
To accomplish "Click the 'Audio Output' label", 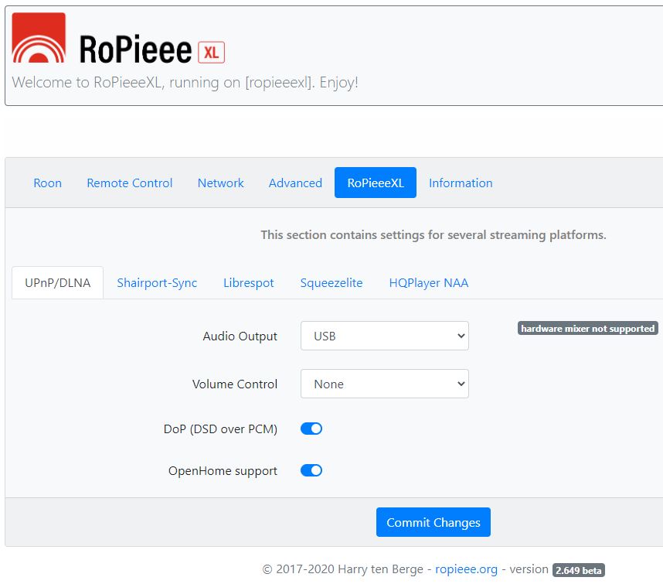I will tap(240, 336).
